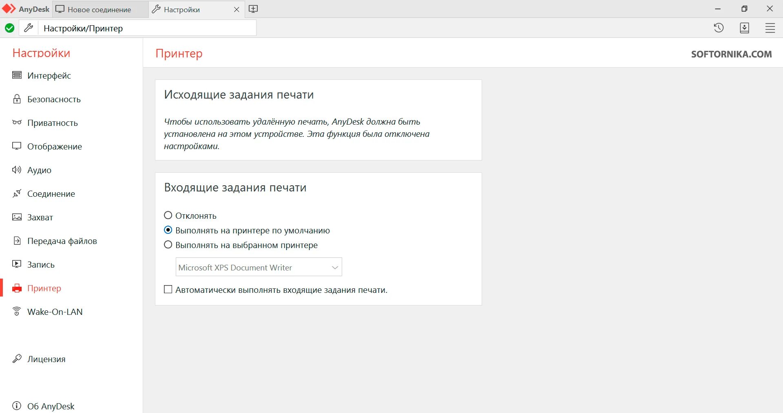Open Захват settings section
This screenshot has width=783, height=413.
click(x=40, y=217)
